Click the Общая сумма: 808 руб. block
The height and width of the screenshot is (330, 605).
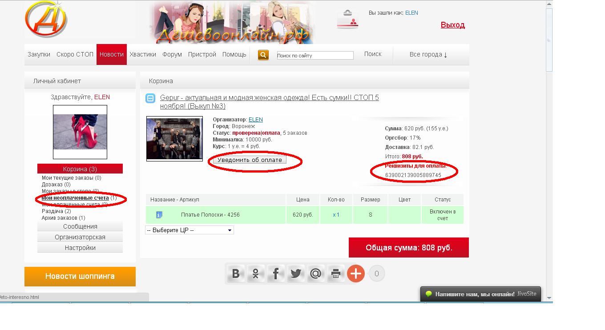(409, 248)
